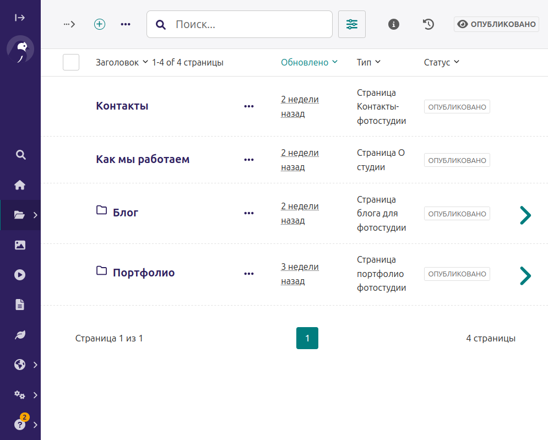Open the Help question mark icon

pos(20,425)
